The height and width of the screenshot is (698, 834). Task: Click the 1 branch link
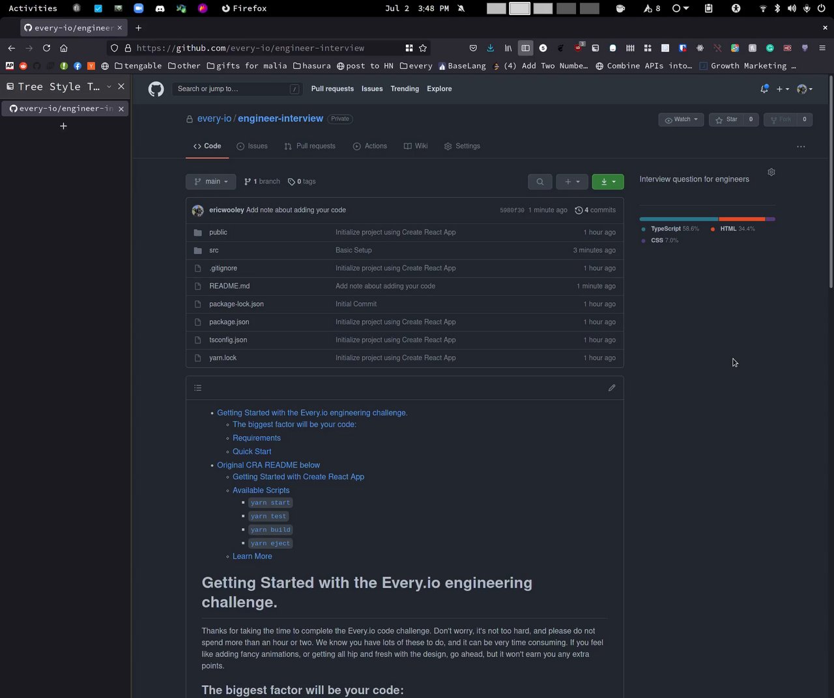click(262, 182)
